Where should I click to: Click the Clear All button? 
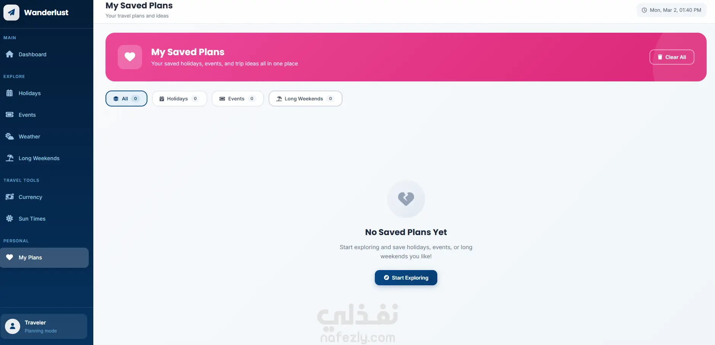pos(672,57)
